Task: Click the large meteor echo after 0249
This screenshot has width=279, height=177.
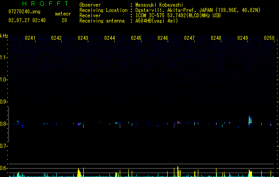Action: coord(250,120)
